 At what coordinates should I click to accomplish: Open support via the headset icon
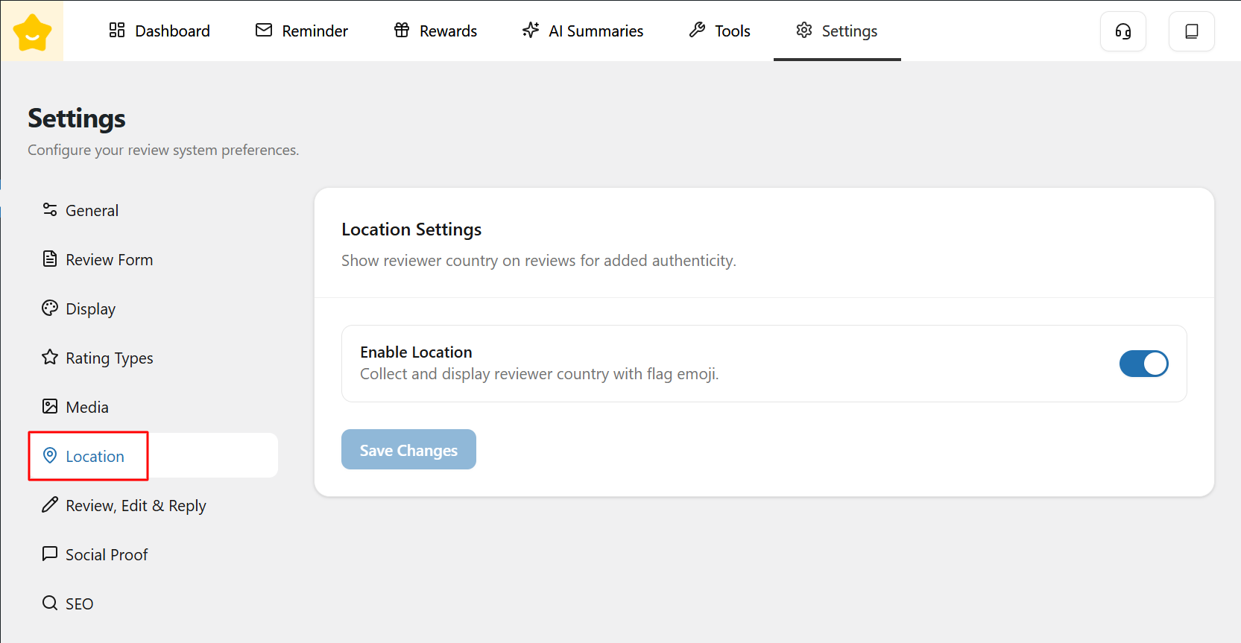pos(1122,31)
